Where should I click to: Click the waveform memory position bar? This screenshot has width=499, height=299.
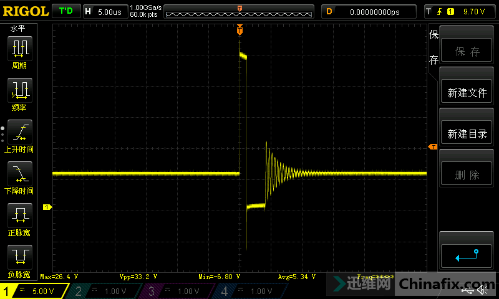[x=240, y=11]
